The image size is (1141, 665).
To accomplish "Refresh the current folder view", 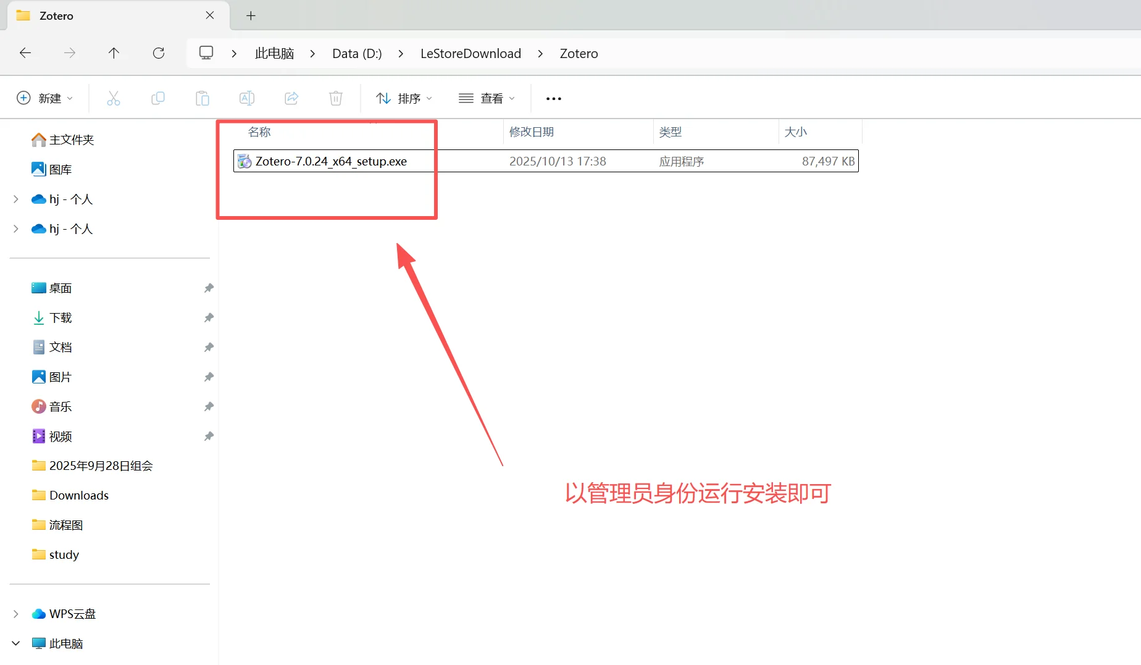I will (159, 53).
